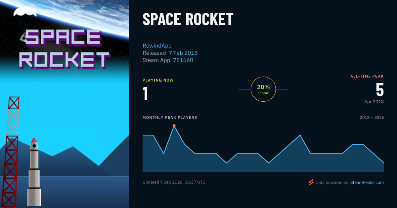Click the Apr 2018 peak date label
The height and width of the screenshot is (208, 397).
pos(374,102)
